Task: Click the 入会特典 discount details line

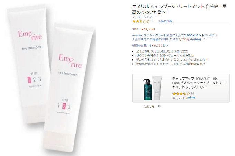Action: (169, 39)
